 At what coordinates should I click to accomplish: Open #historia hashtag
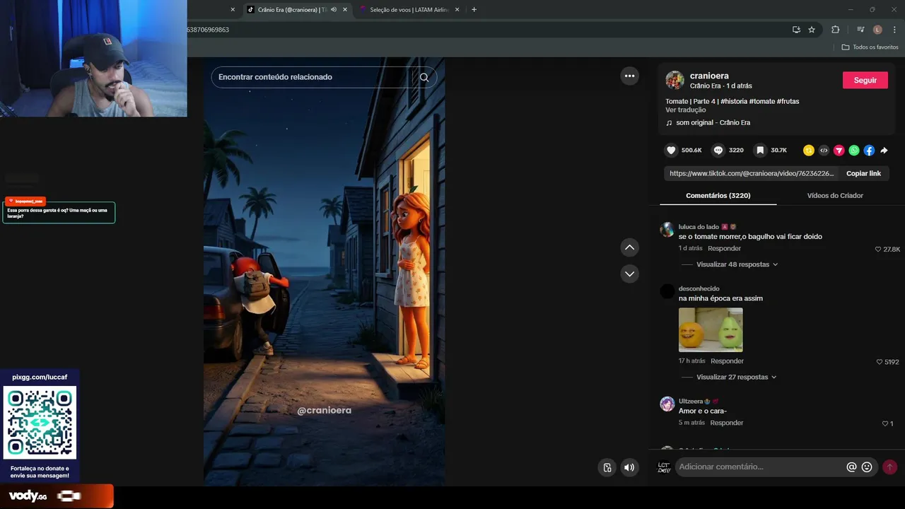(735, 102)
